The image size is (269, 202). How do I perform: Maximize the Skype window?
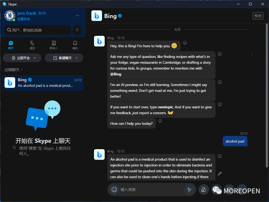pyautogui.click(x=250, y=4)
